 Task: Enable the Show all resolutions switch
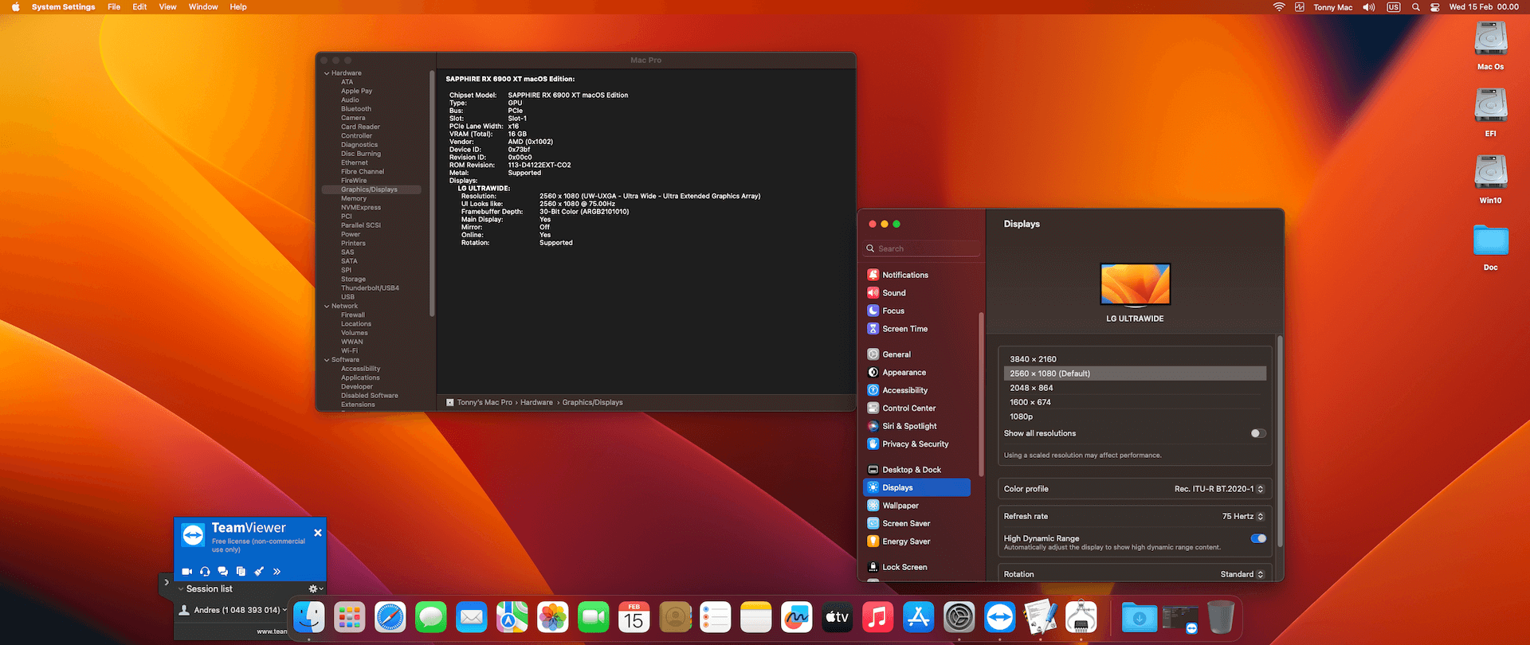pyautogui.click(x=1257, y=434)
